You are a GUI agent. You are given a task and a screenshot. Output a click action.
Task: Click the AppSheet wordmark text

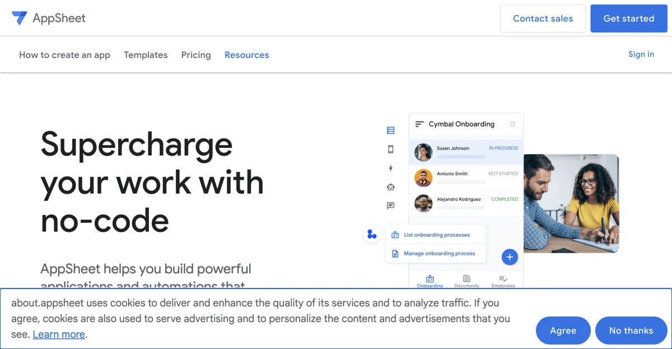coord(59,18)
